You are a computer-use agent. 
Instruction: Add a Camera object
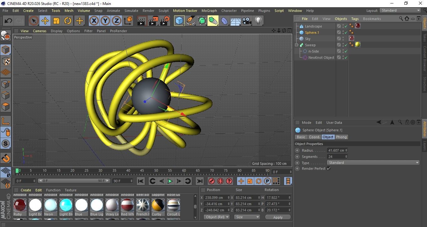pos(247,21)
